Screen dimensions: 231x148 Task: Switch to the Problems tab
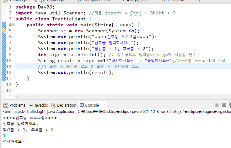pyautogui.click(x=17, y=105)
